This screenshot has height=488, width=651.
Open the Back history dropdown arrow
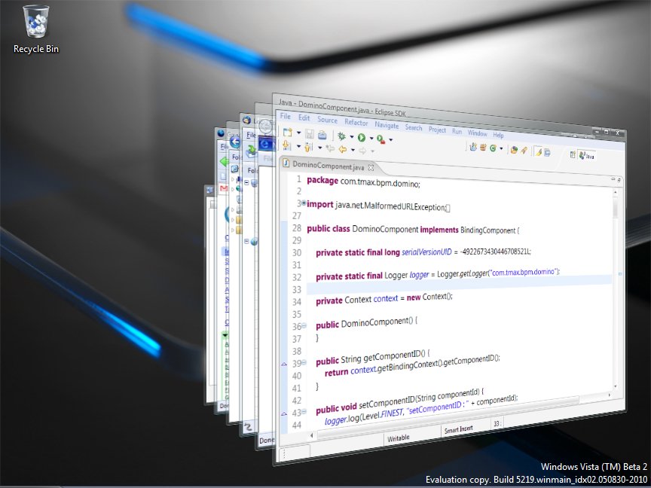(x=353, y=150)
